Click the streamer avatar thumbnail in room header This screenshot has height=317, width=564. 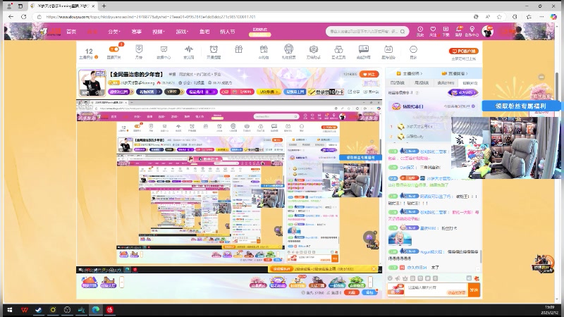pyautogui.click(x=92, y=82)
